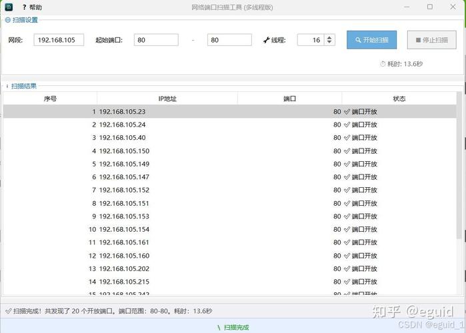Click the 停止扫描 button
This screenshot has width=466, height=333.
[431, 40]
